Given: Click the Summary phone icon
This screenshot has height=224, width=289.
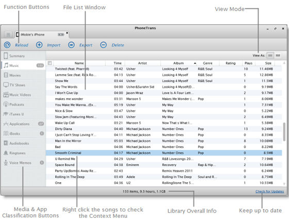Looking at the screenshot, I should (6, 56).
